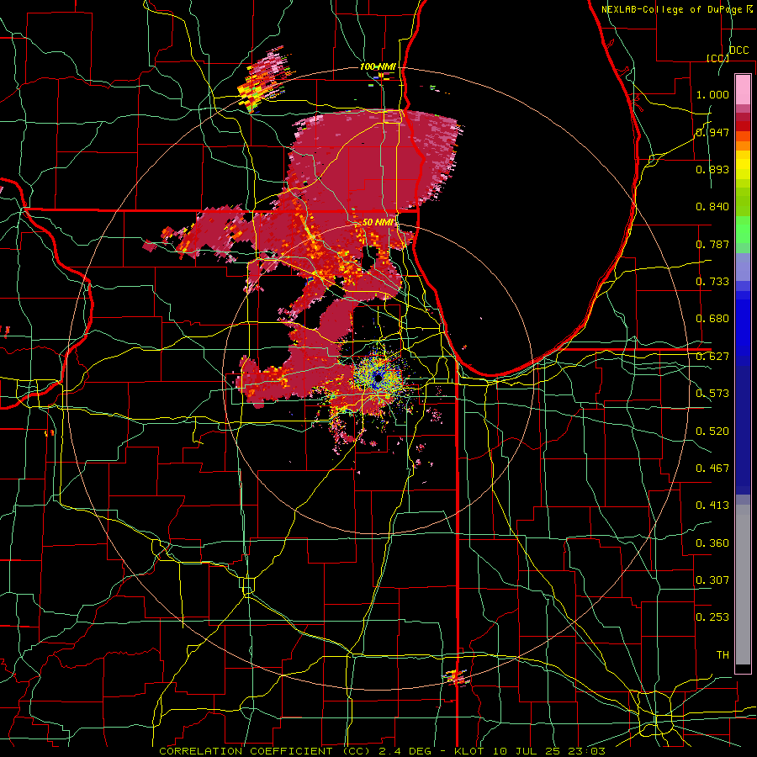
Task: Select the 0.520 legend value
Action: [712, 431]
